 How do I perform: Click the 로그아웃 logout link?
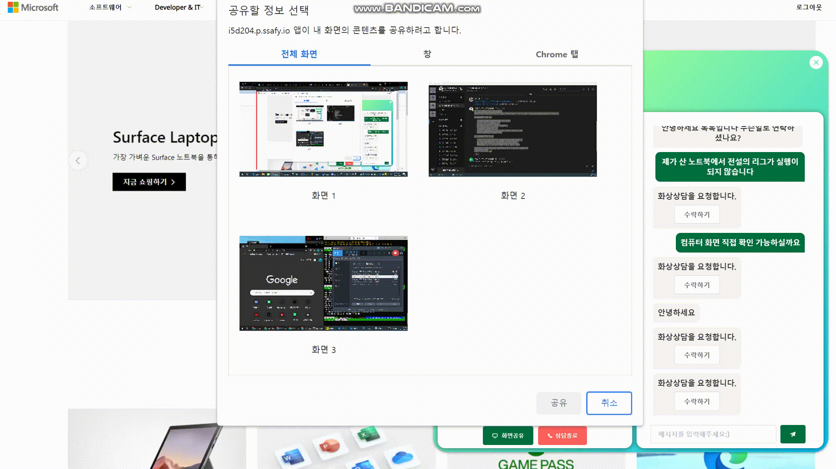click(x=808, y=7)
